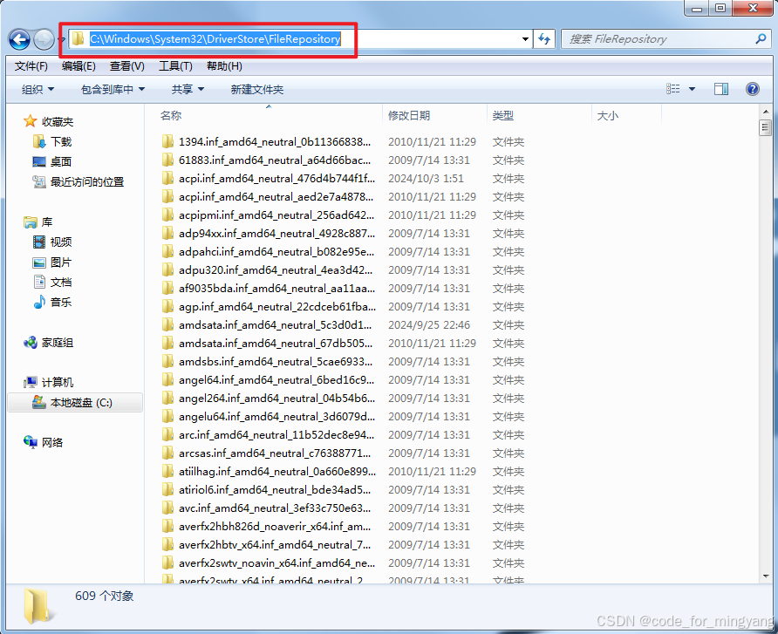Open the 工具(T) menu
Image resolution: width=778 pixels, height=634 pixels.
click(x=175, y=66)
